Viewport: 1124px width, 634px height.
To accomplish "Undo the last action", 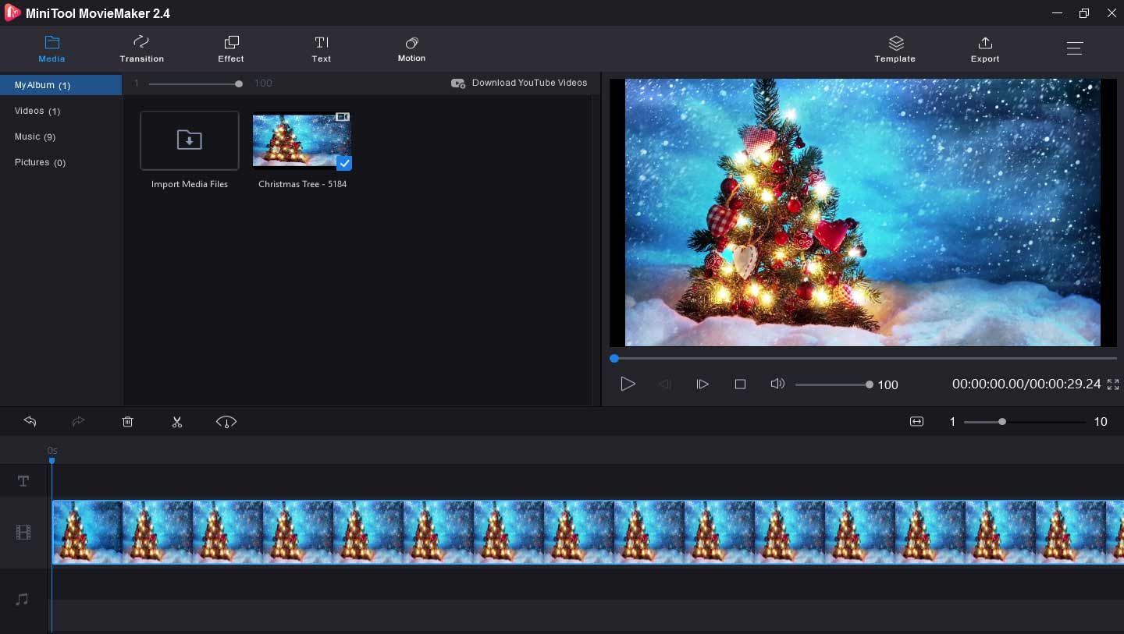I will click(x=30, y=421).
